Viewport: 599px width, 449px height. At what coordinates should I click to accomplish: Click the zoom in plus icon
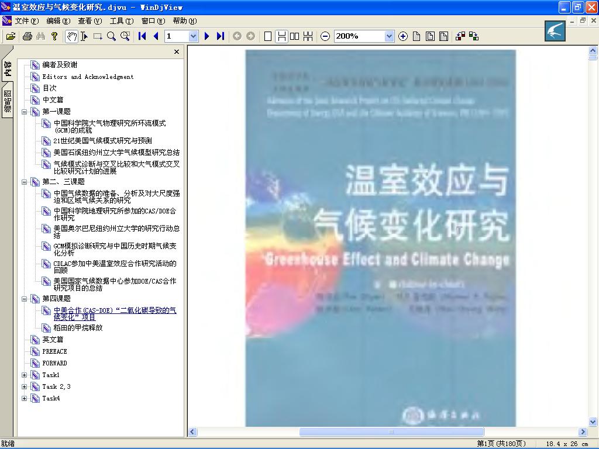402,36
